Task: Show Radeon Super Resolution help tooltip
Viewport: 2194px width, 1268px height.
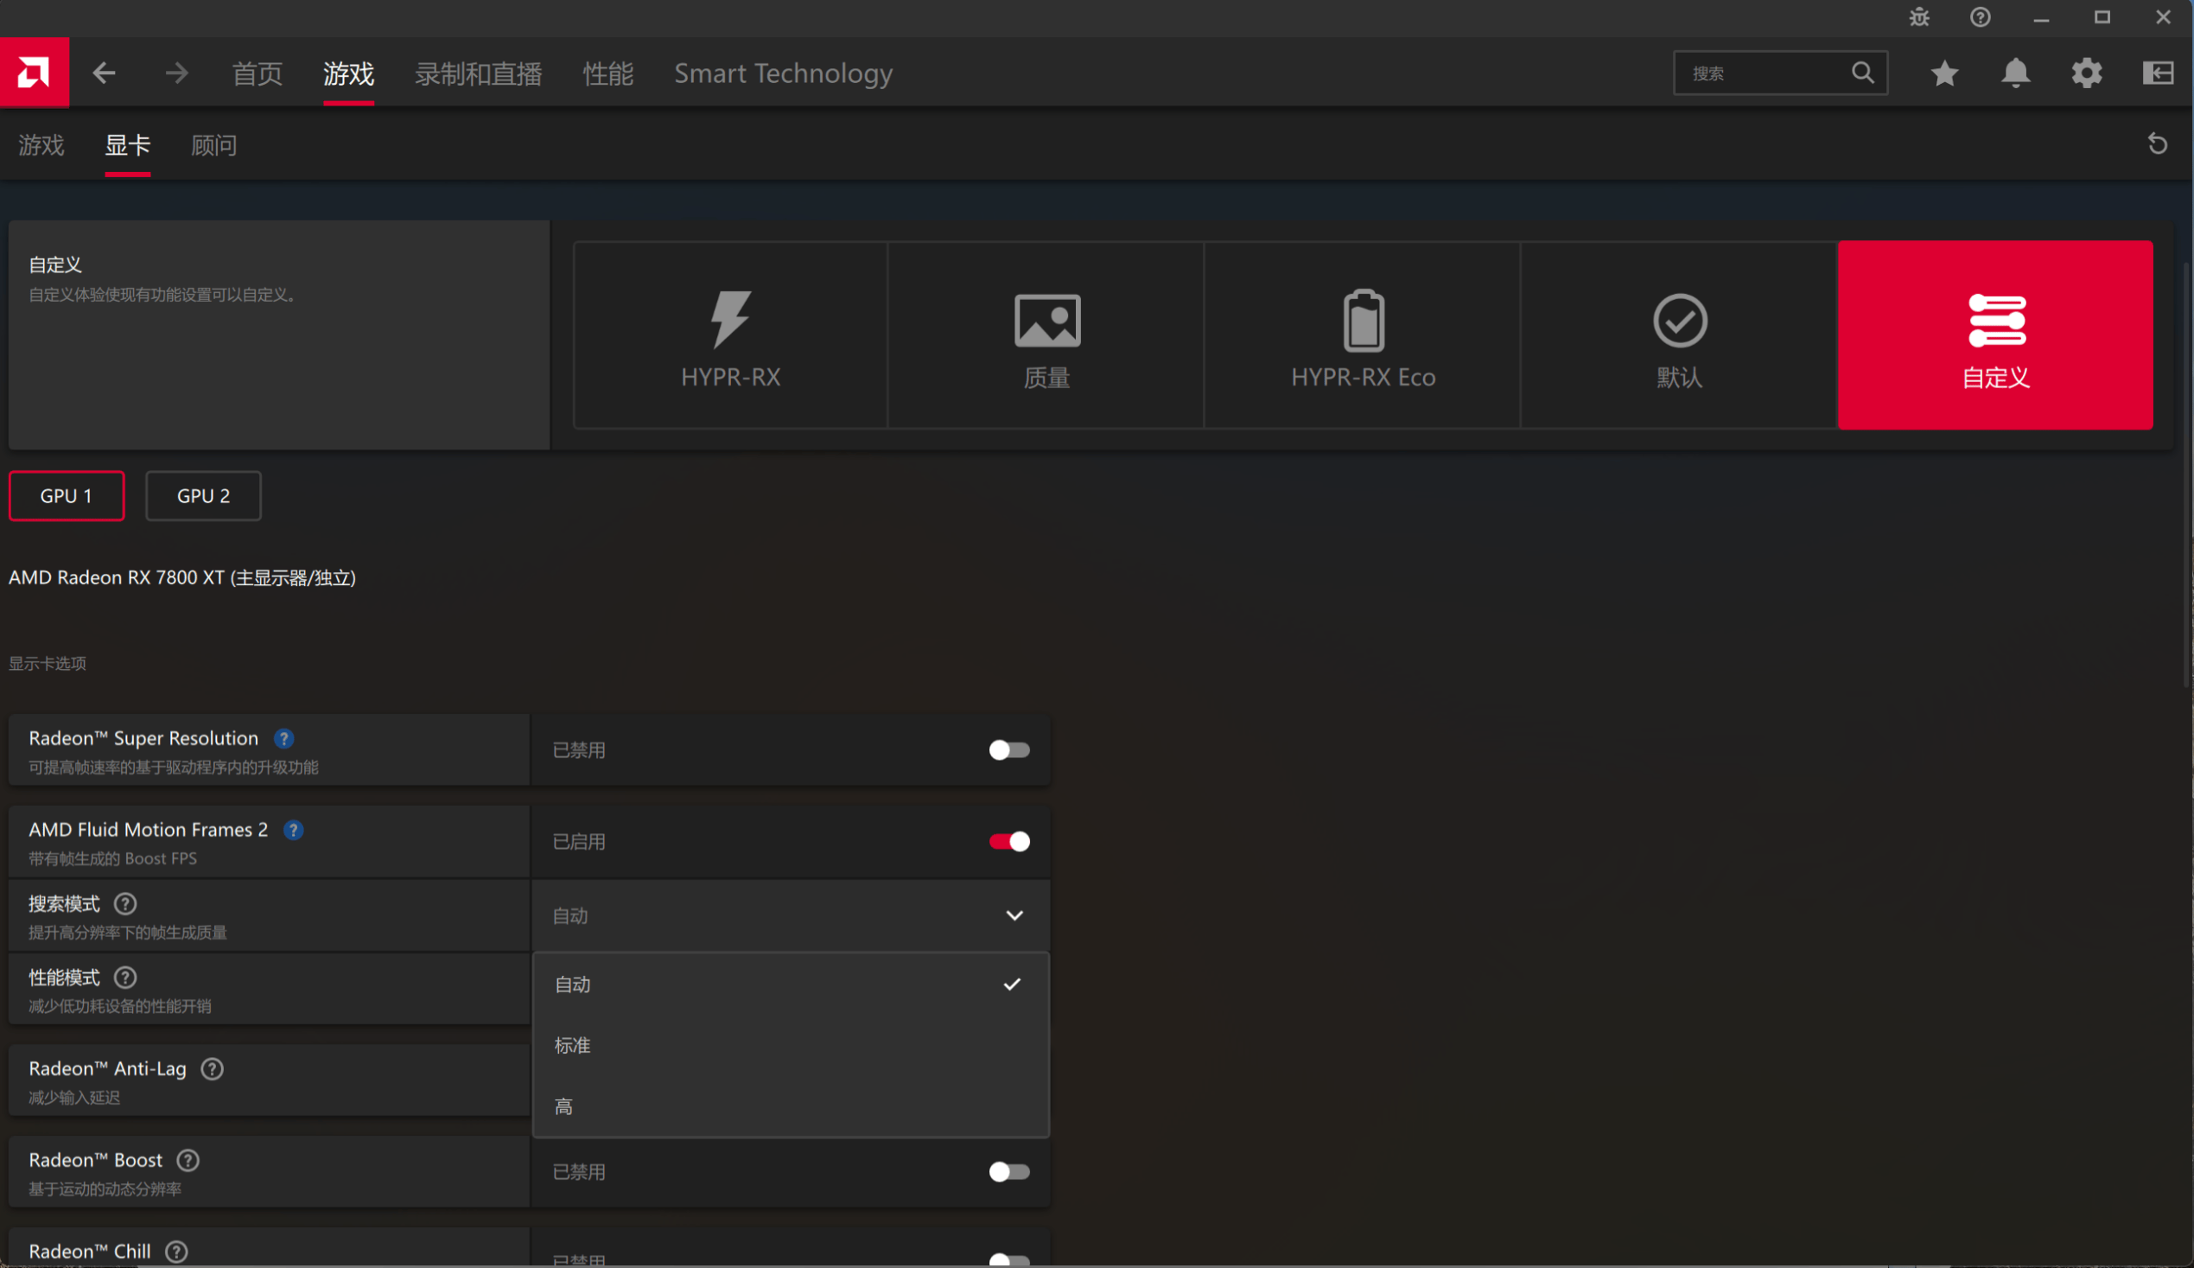Action: coord(283,738)
